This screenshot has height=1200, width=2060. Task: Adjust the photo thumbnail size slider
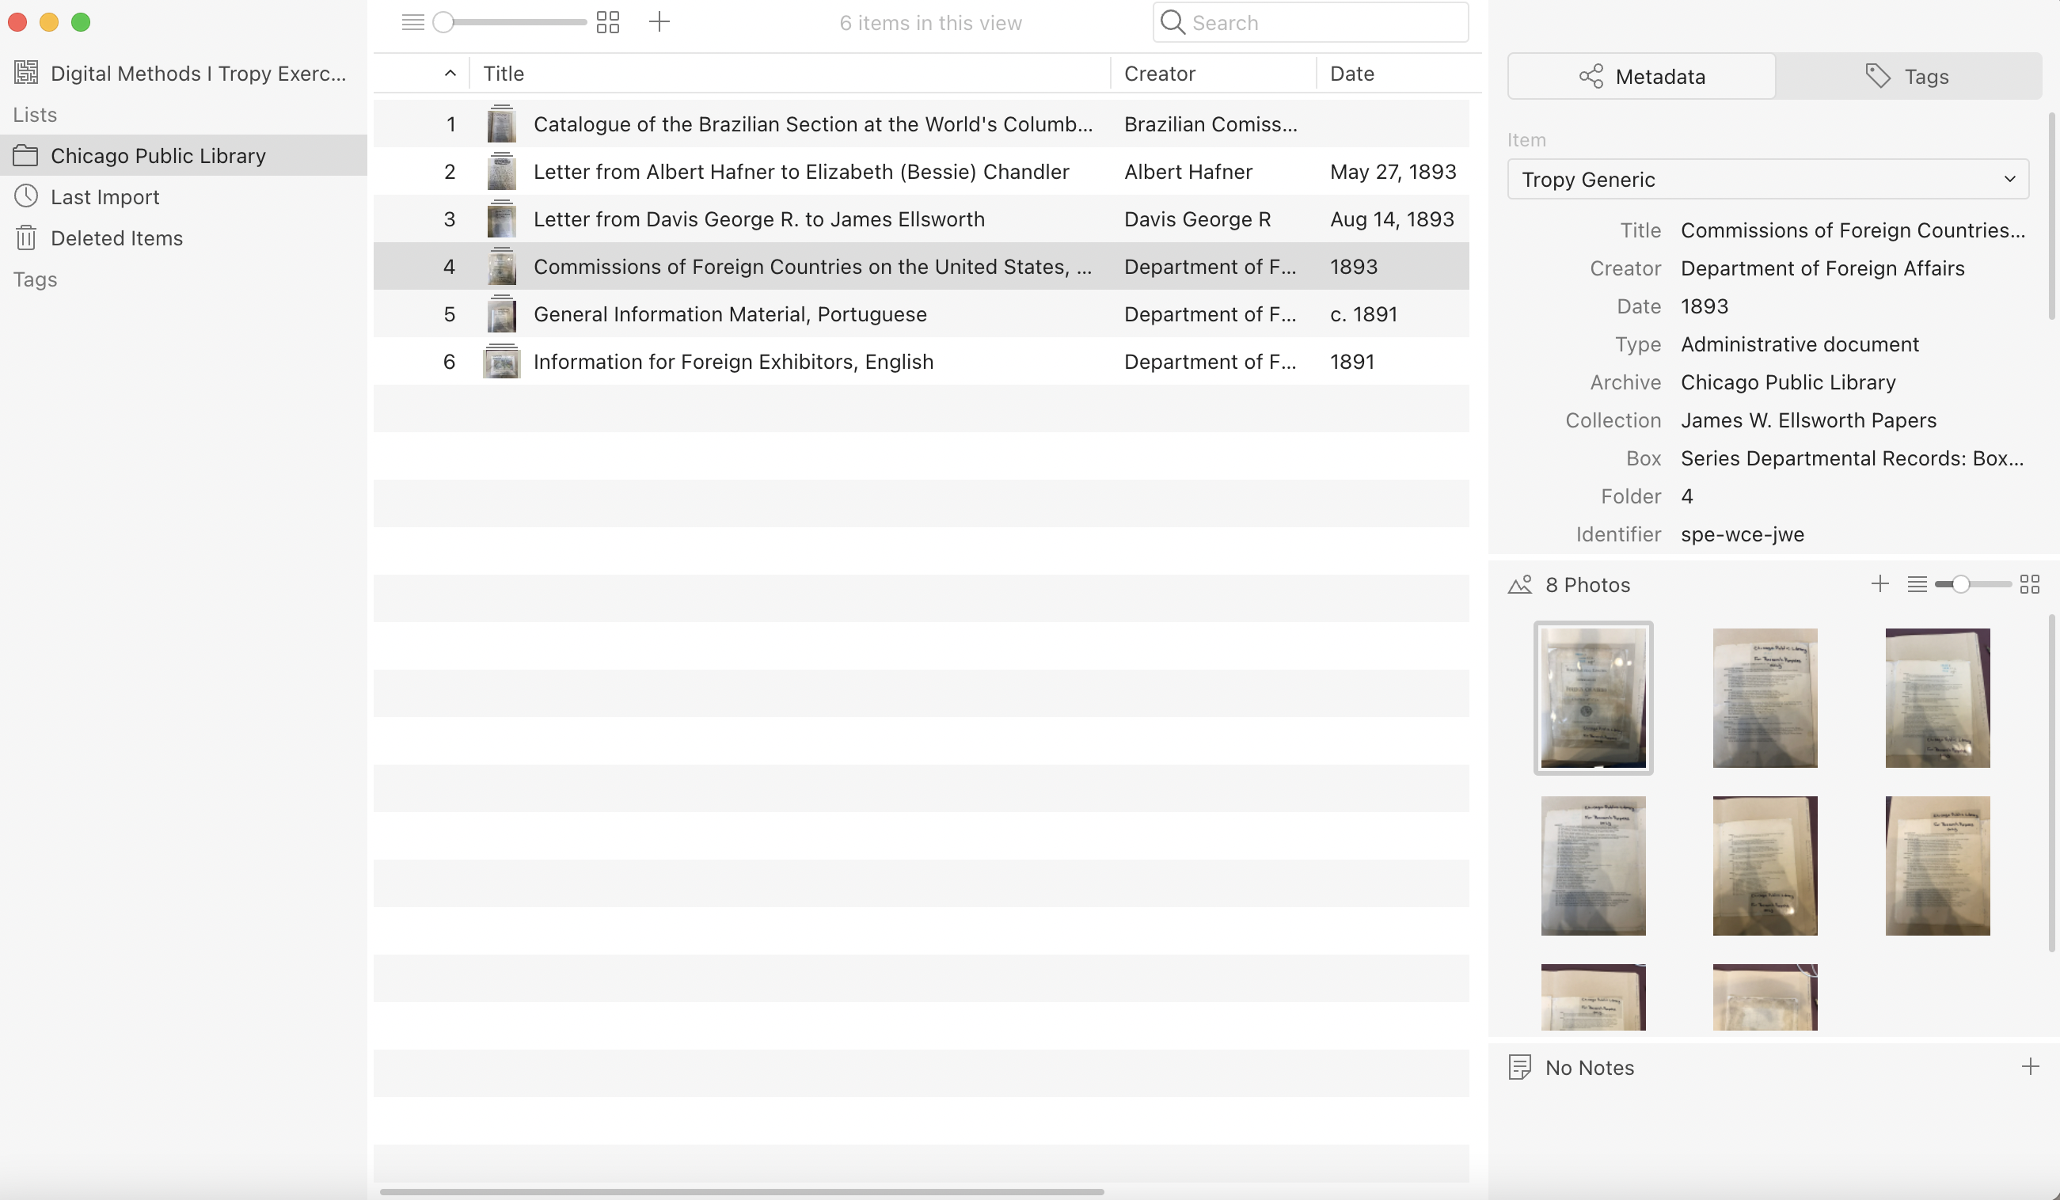(1960, 583)
